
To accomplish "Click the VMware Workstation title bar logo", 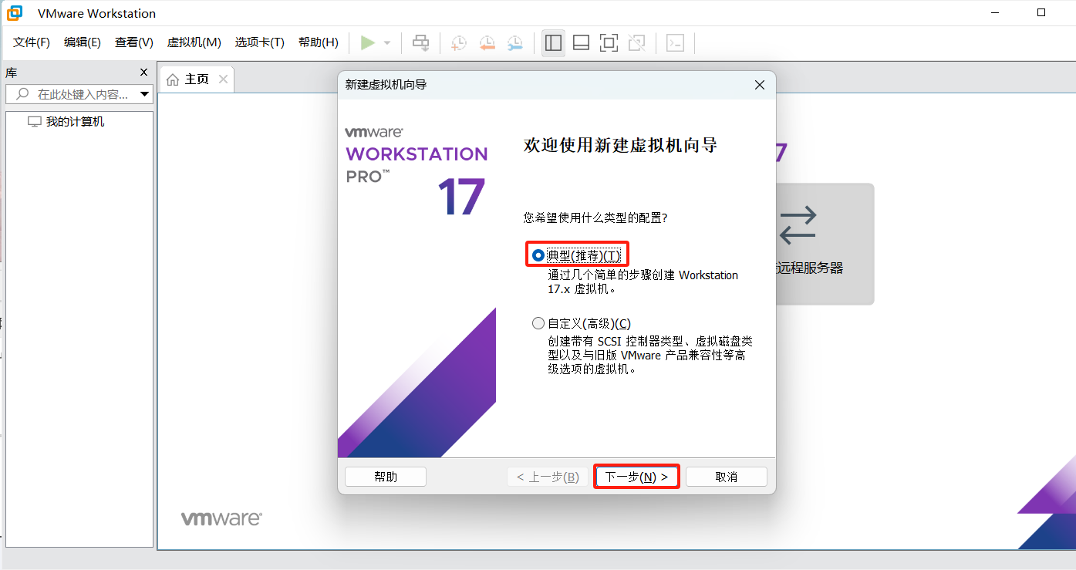I will click(x=15, y=13).
